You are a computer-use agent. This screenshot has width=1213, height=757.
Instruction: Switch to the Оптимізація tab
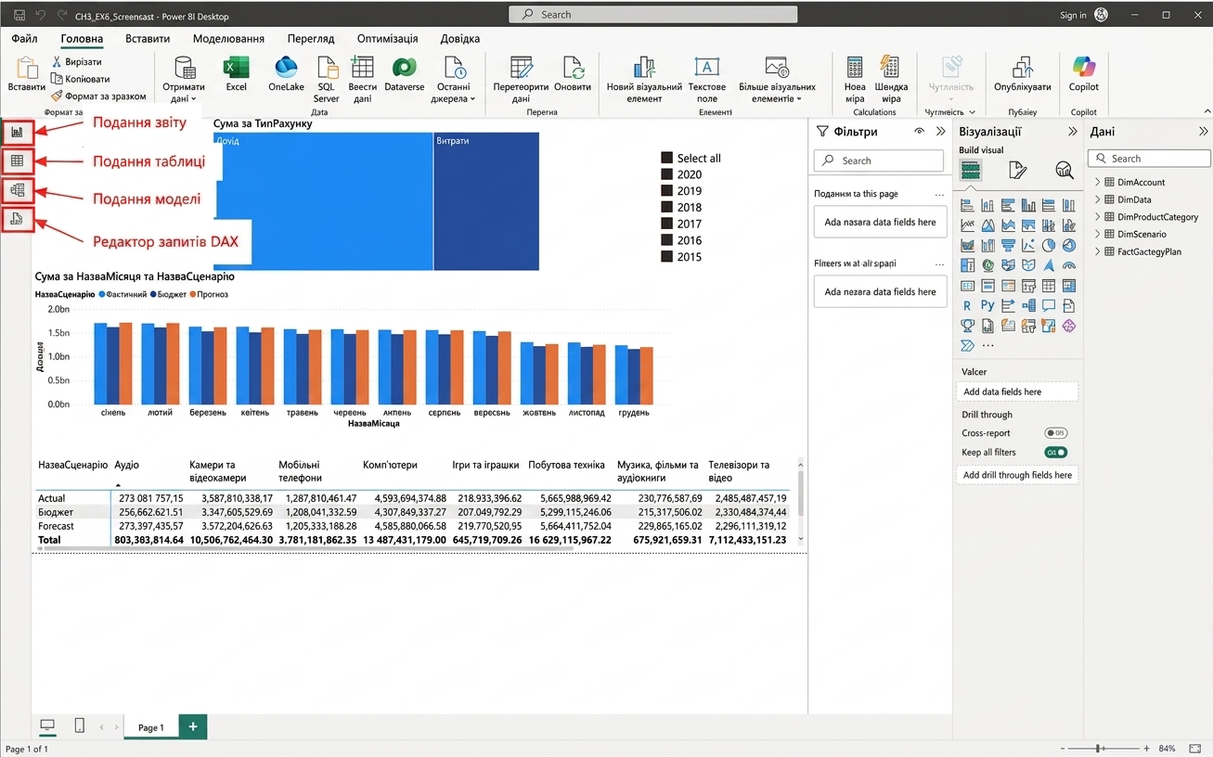point(387,39)
